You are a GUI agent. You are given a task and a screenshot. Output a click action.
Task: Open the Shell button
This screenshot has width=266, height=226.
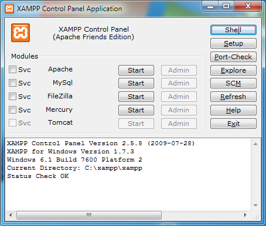(233, 30)
